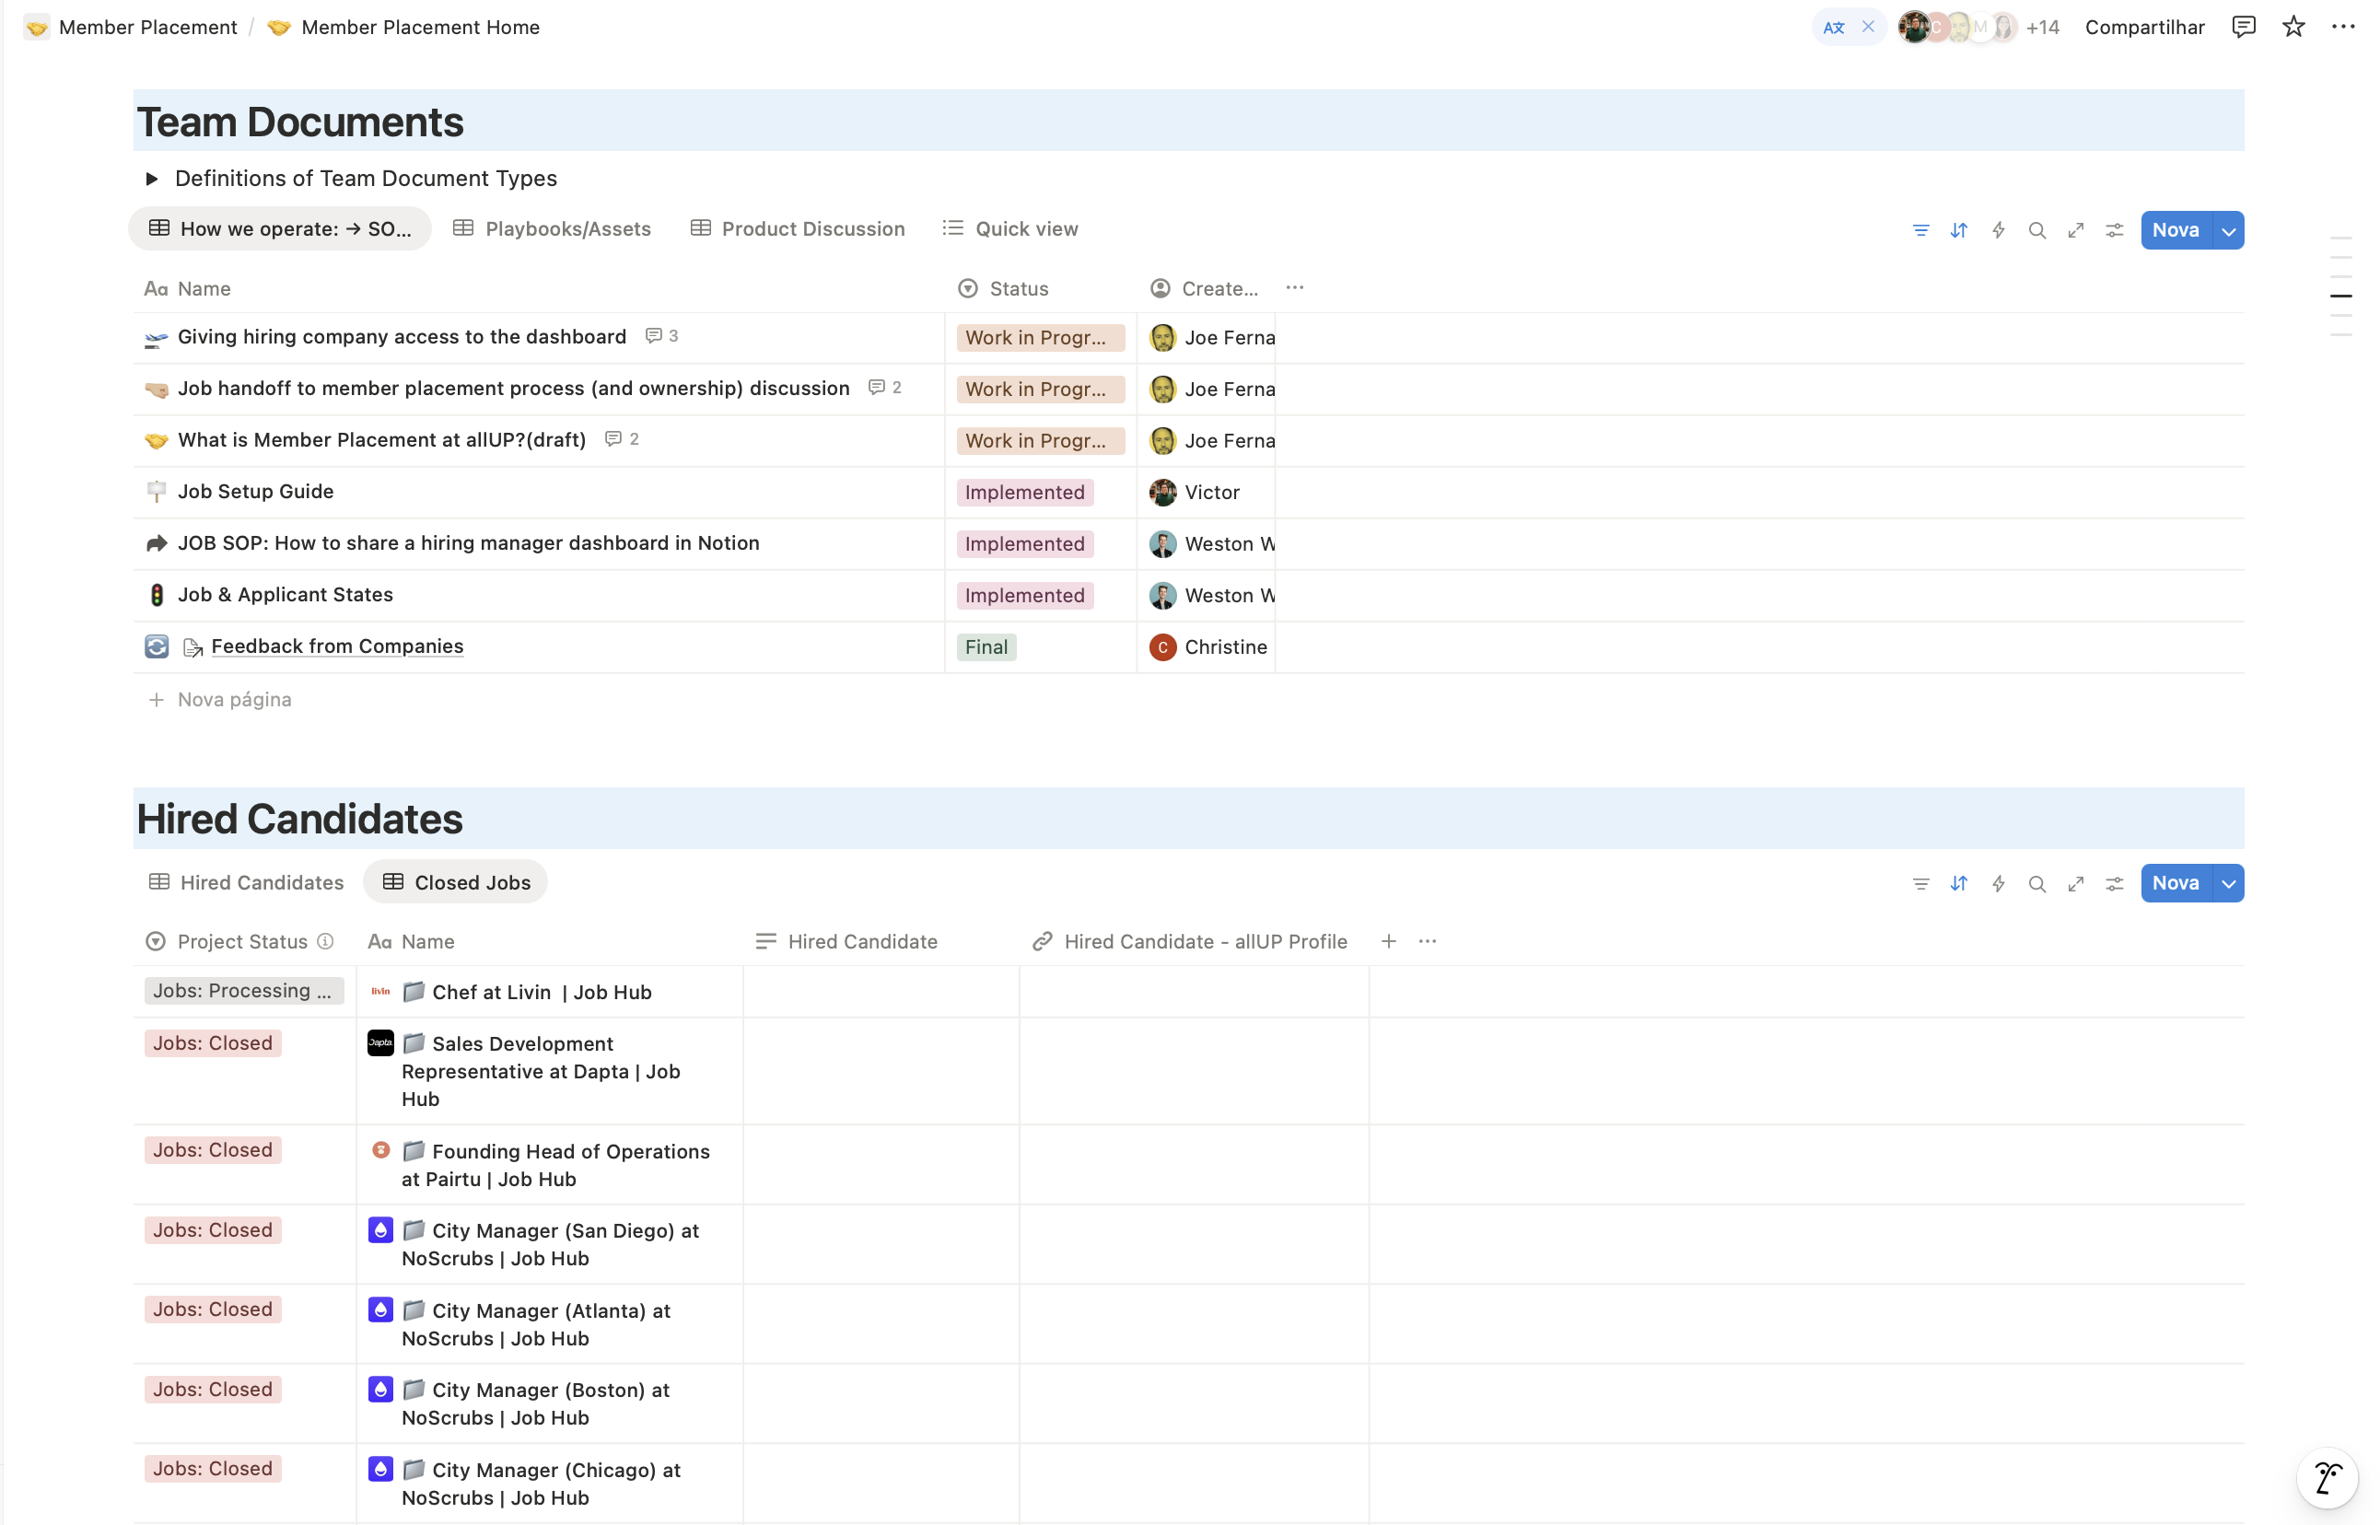Screen dimensions: 2380x1525
Task: Create a new entry via 'Nova página'
Action: click(234, 699)
